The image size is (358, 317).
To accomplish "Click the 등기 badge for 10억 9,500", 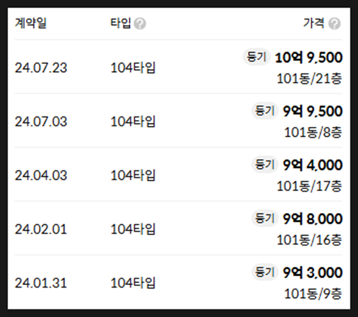I will tap(257, 57).
